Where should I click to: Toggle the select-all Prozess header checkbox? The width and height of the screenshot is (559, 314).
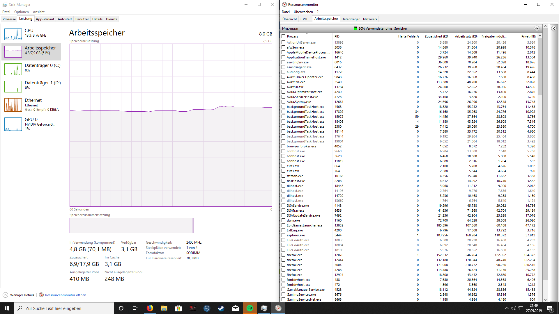coord(283,36)
